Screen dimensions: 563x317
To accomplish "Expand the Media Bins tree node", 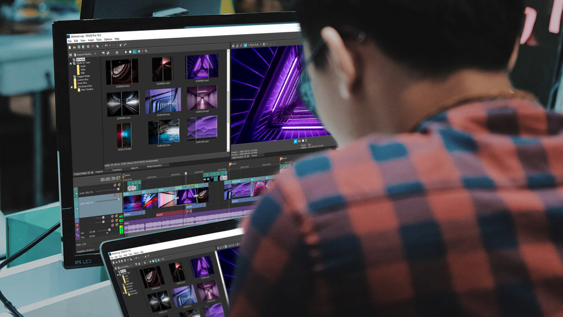I will tap(70, 62).
